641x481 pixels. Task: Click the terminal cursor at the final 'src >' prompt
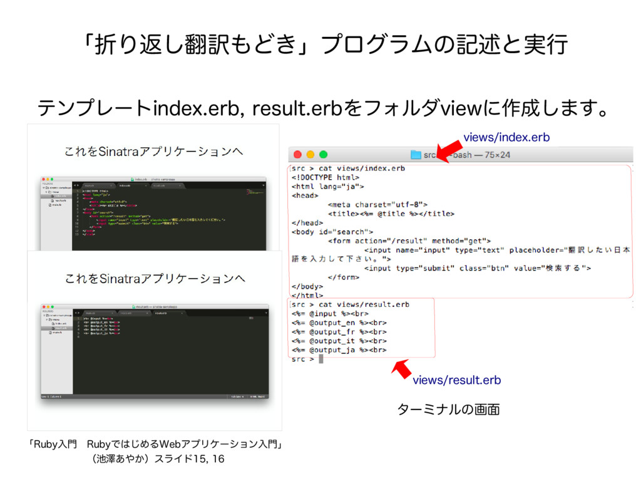click(321, 359)
